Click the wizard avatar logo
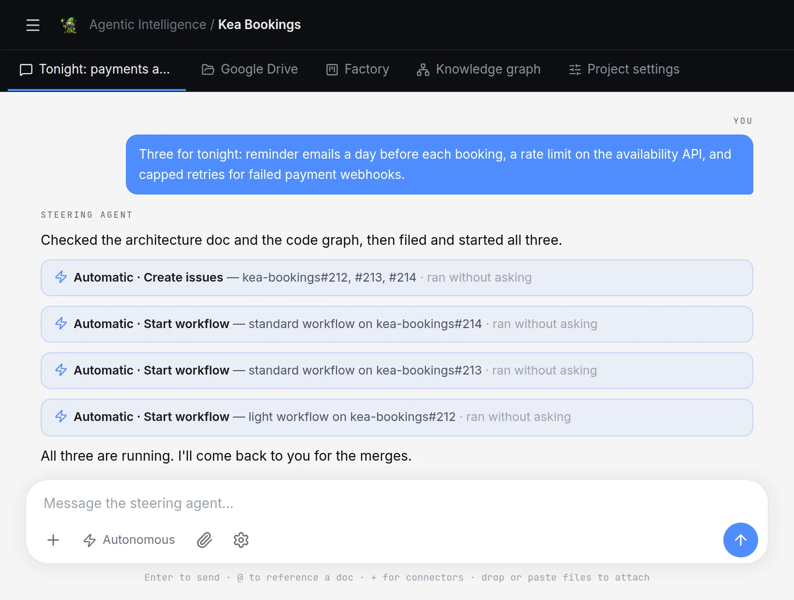The width and height of the screenshot is (794, 600). pos(69,25)
